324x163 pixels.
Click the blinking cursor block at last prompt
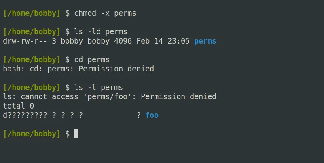[76, 134]
